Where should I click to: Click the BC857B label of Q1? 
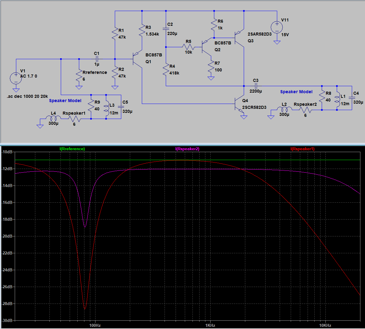[153, 55]
